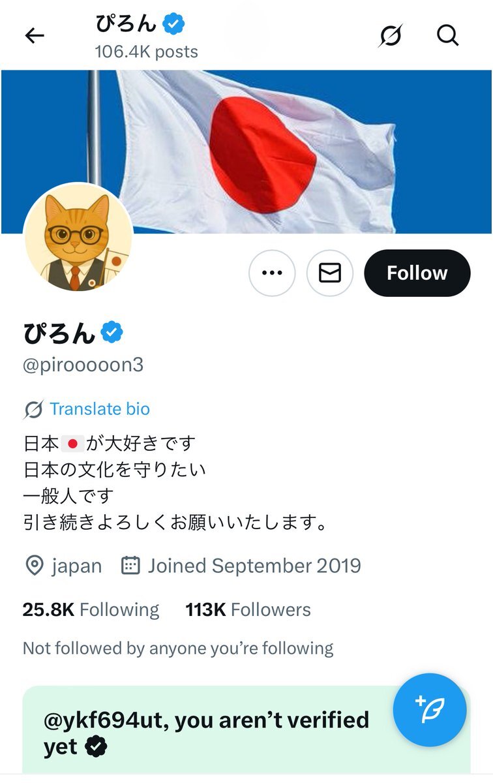Viewport: 493px width, 783px height.
Task: Tap the search magnifier icon
Action: (x=448, y=36)
